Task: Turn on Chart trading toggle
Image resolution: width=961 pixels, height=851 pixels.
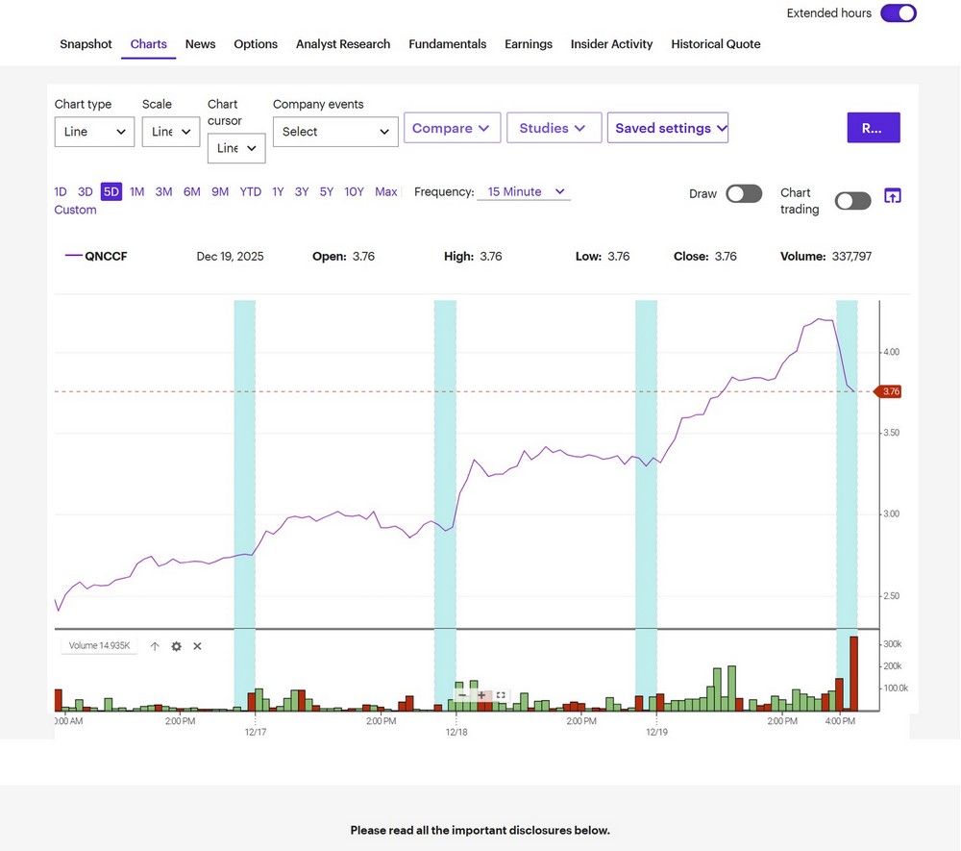Action: [x=852, y=200]
